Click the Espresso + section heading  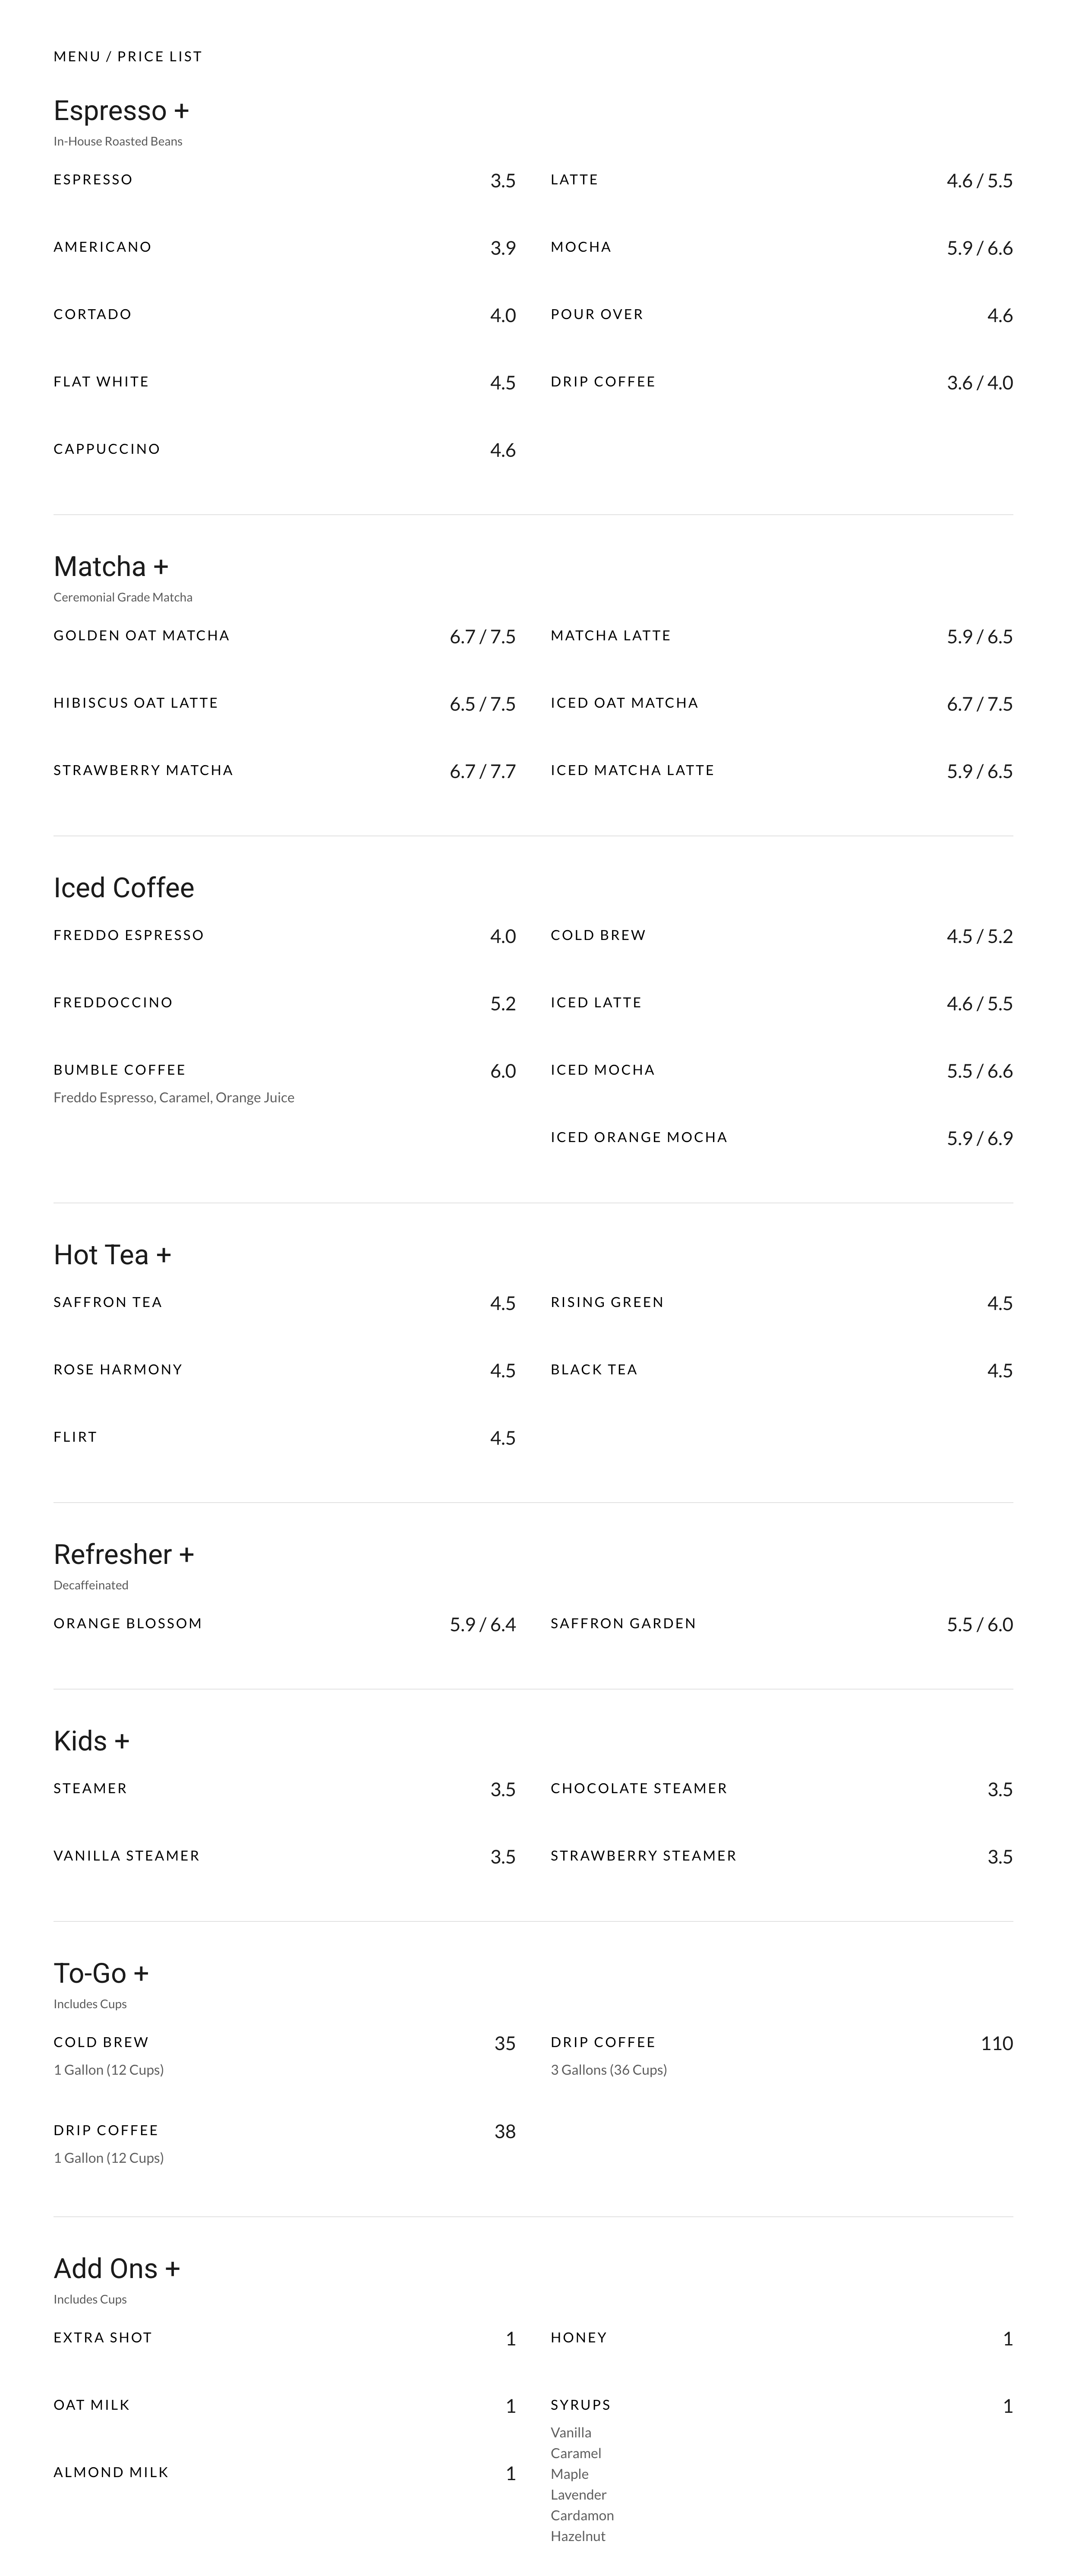tap(121, 111)
